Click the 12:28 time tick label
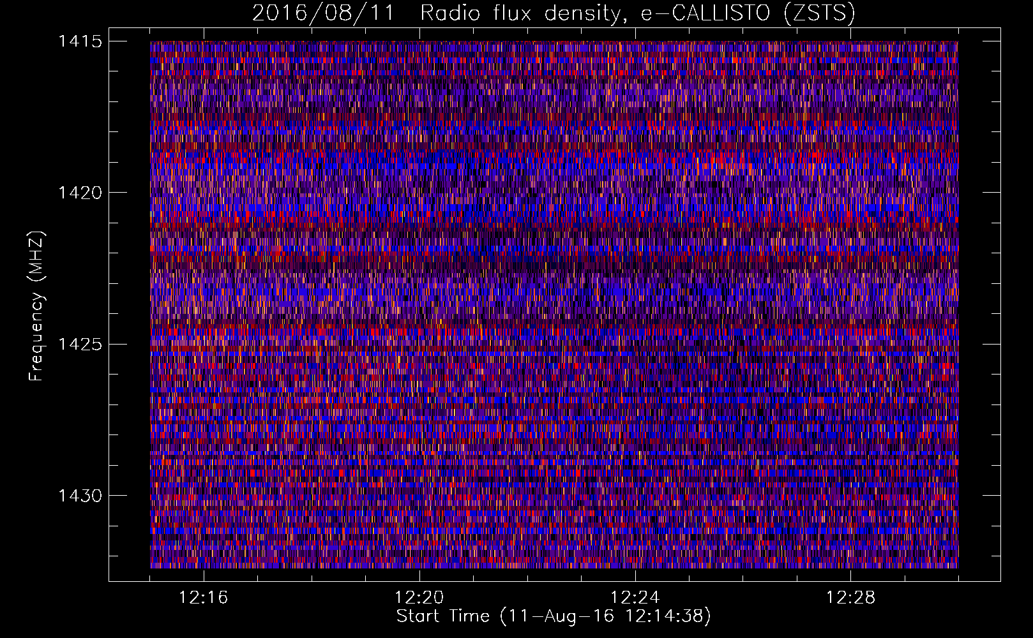The image size is (1033, 638). point(851,598)
